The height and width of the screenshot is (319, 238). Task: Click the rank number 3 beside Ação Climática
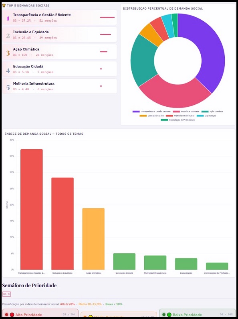8,53
